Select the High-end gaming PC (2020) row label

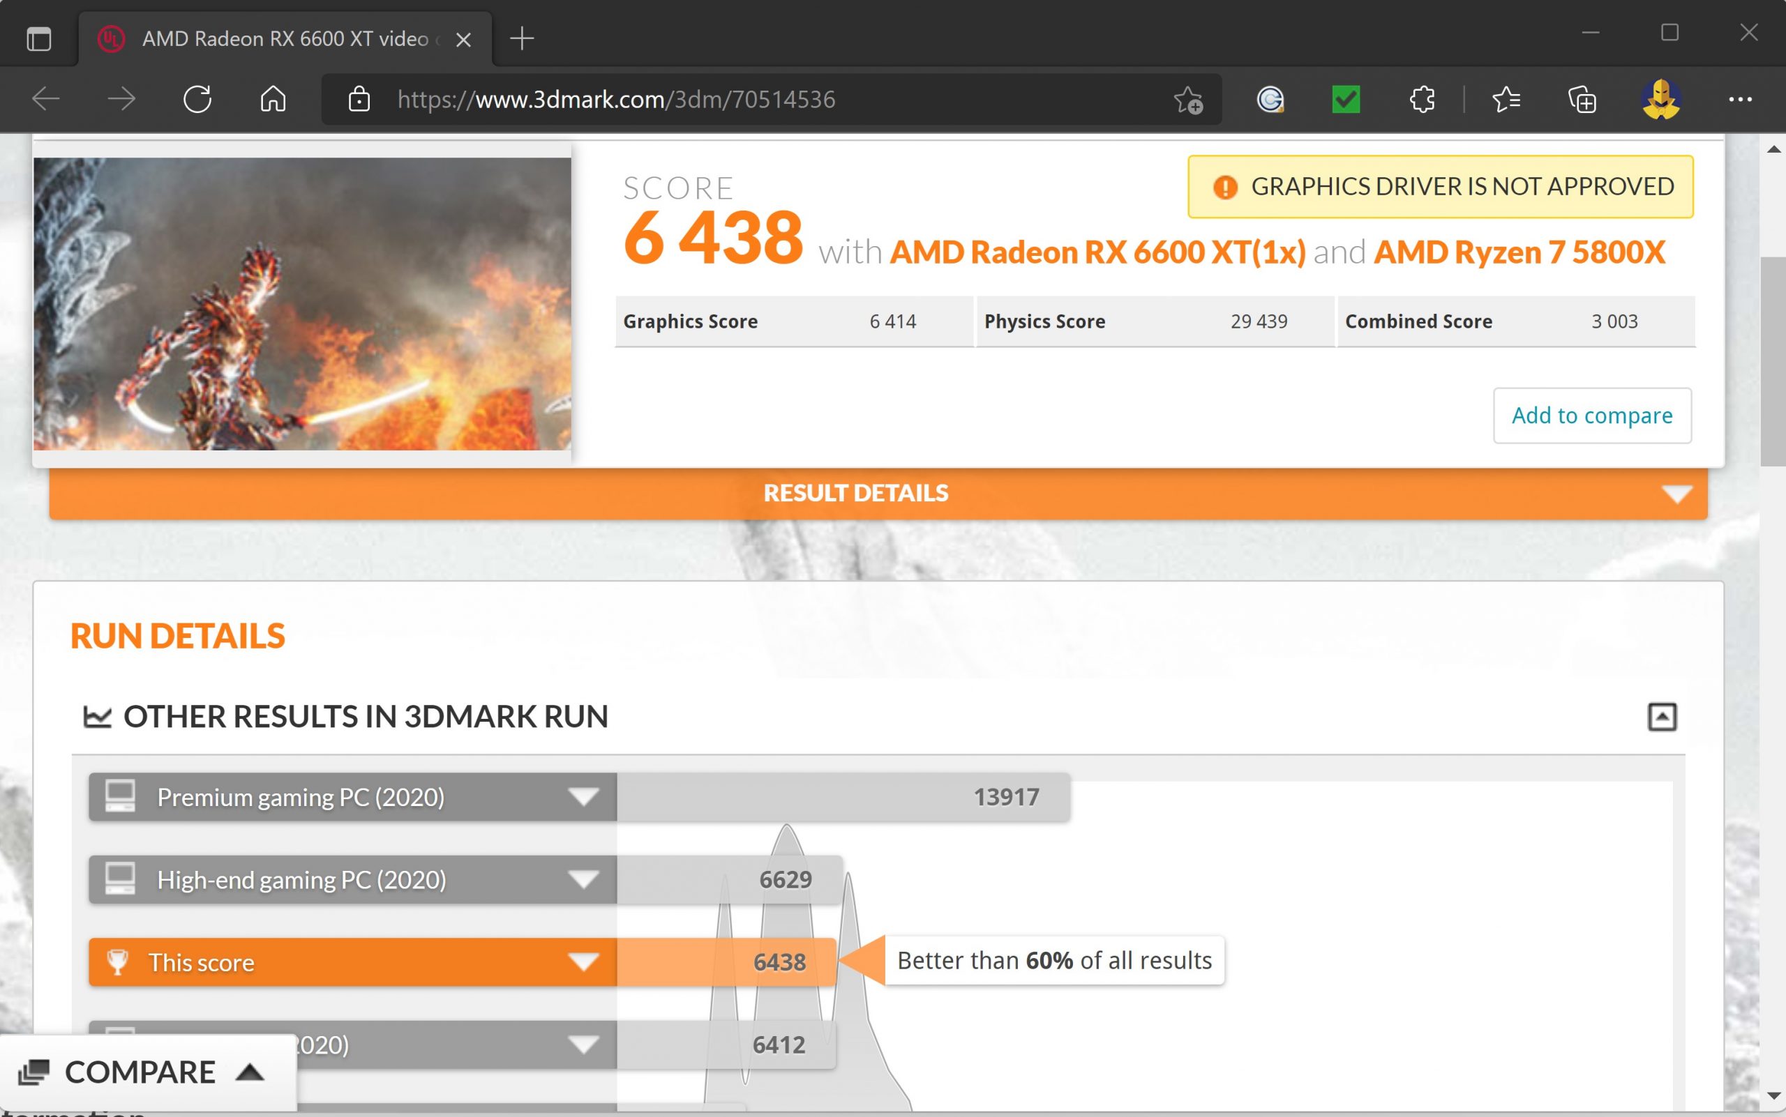[x=301, y=880]
